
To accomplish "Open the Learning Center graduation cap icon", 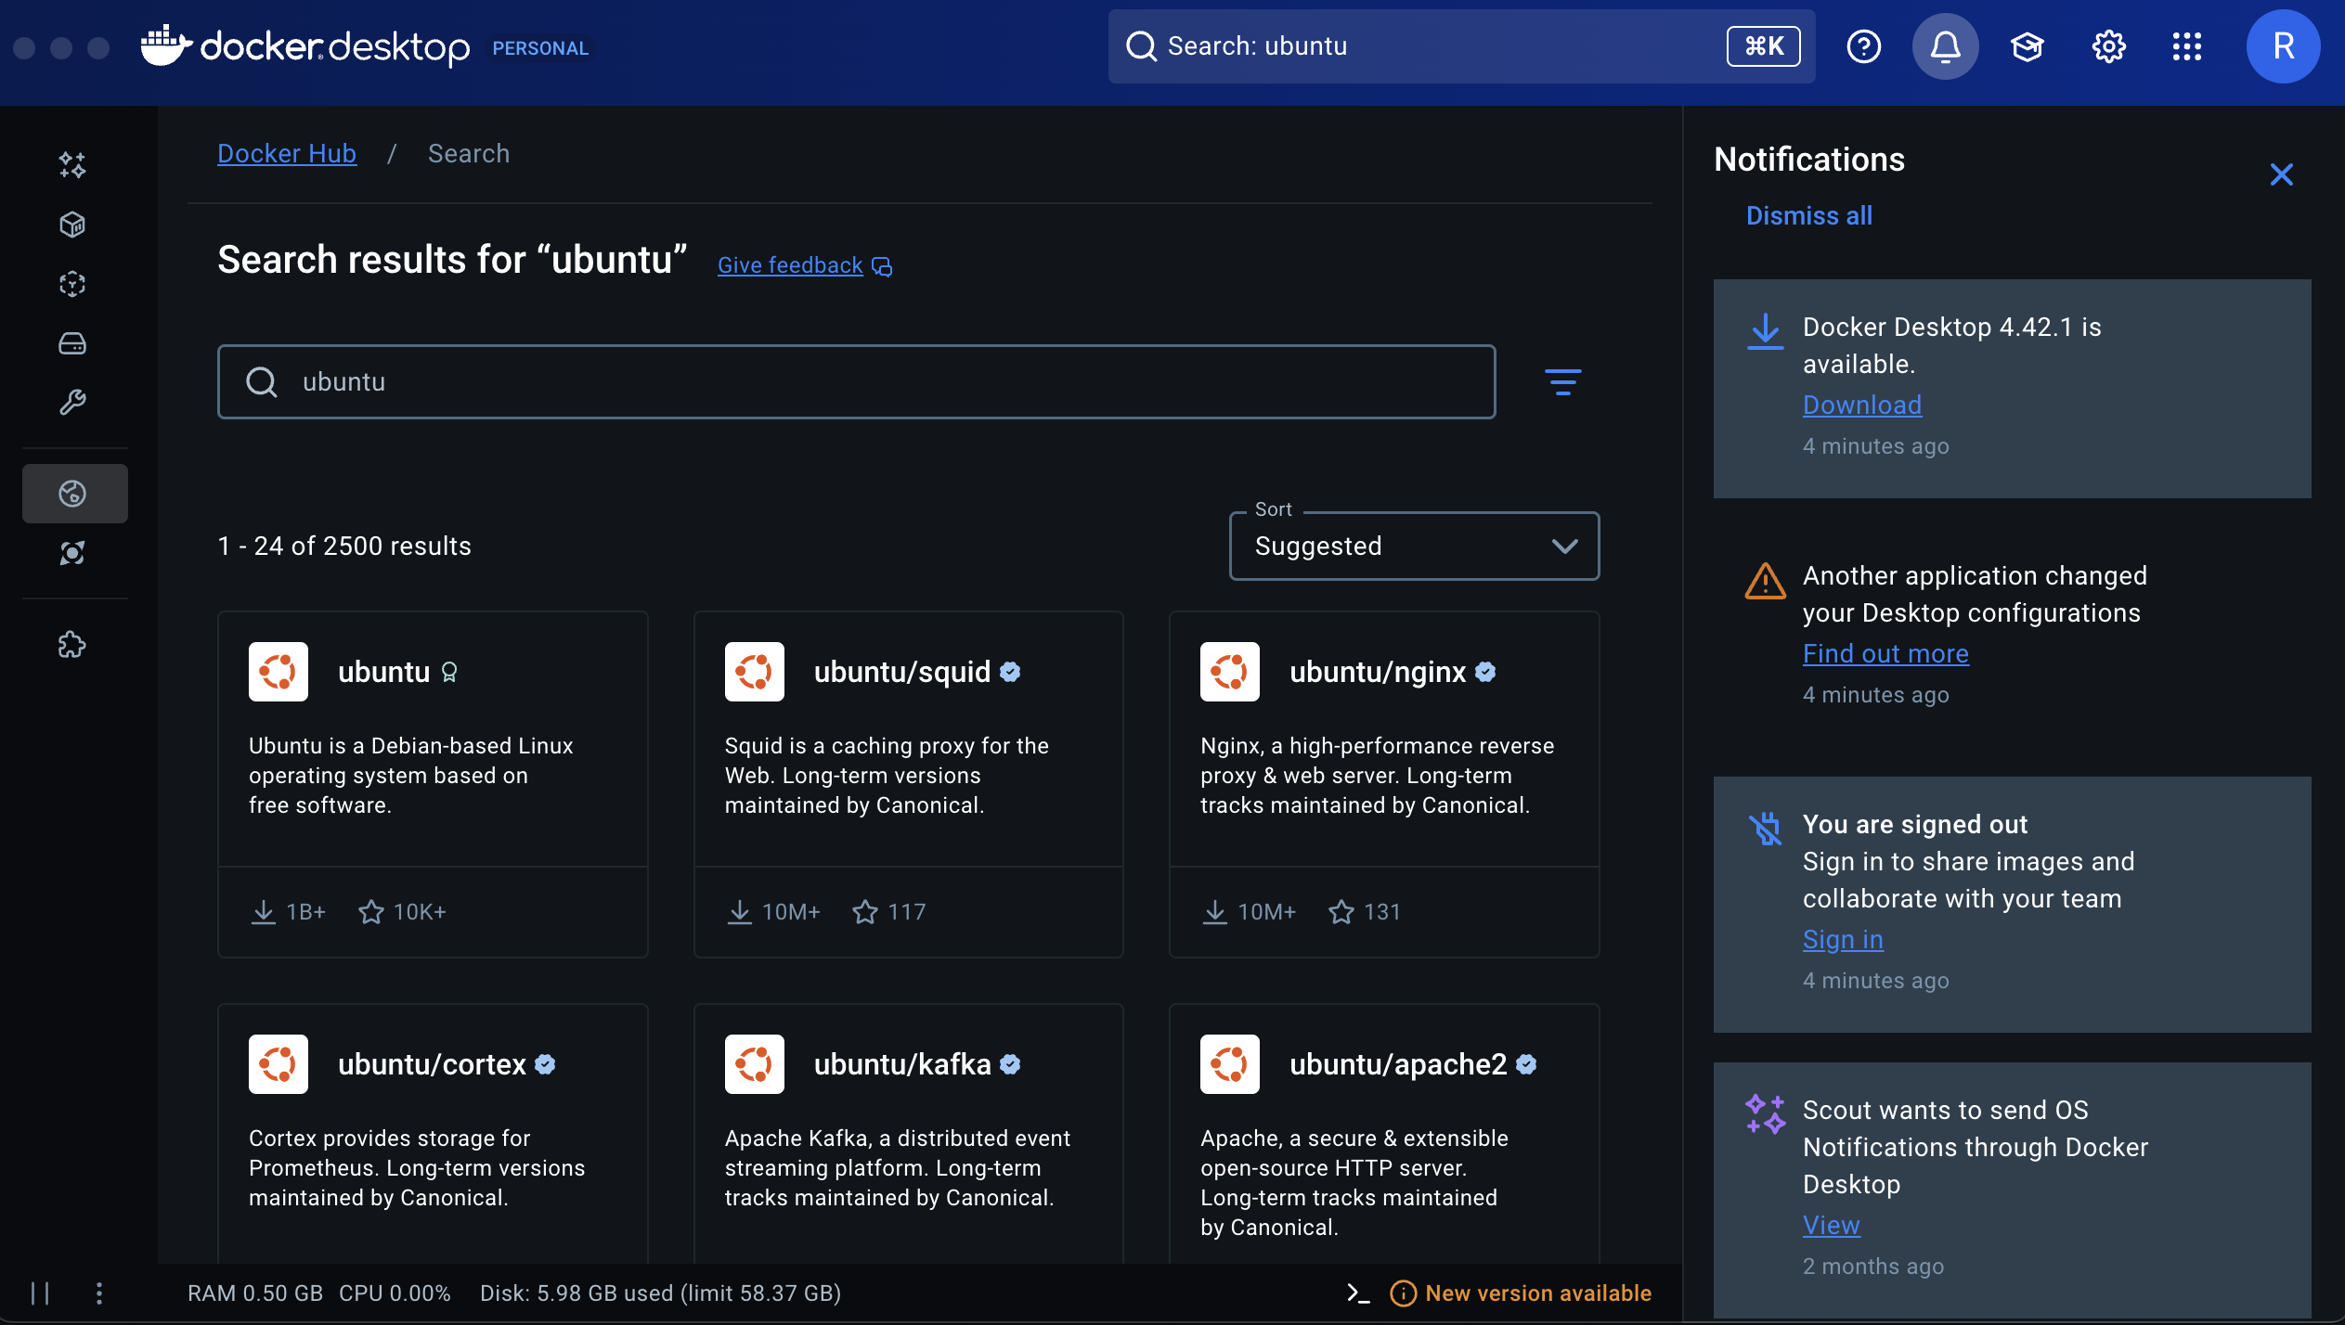I will pos(2026,45).
